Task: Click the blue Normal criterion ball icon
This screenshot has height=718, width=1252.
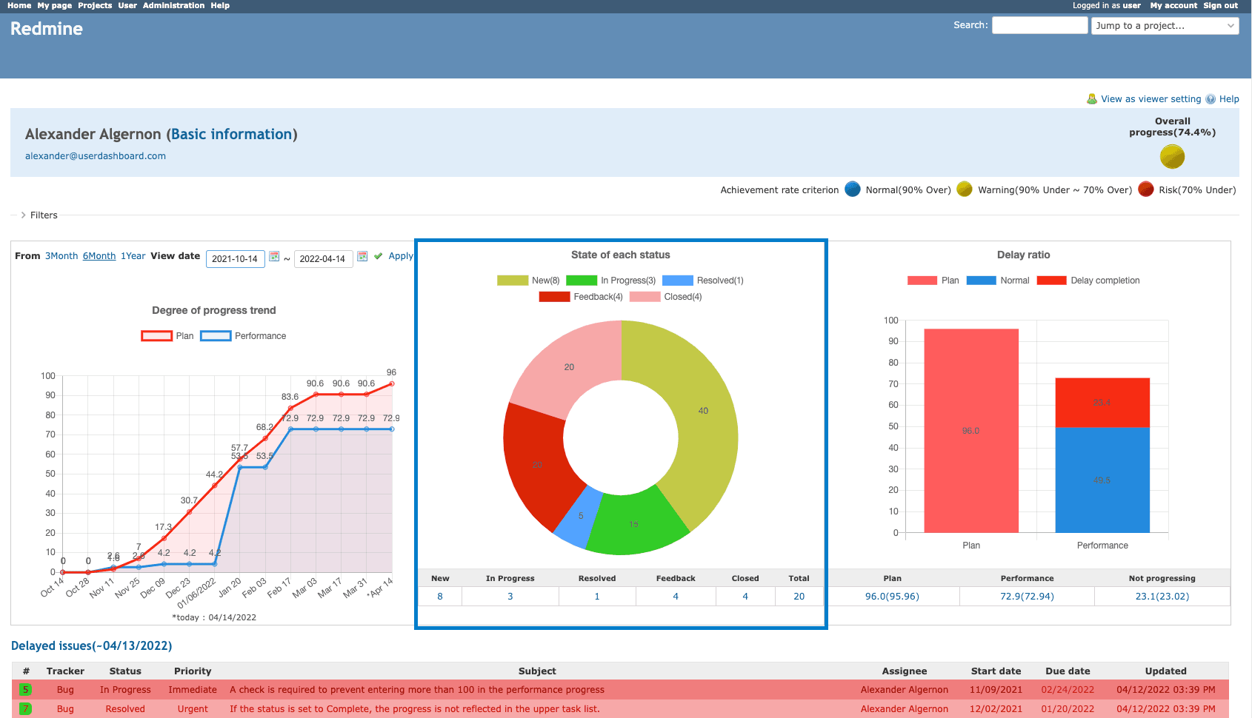Action: click(x=853, y=189)
